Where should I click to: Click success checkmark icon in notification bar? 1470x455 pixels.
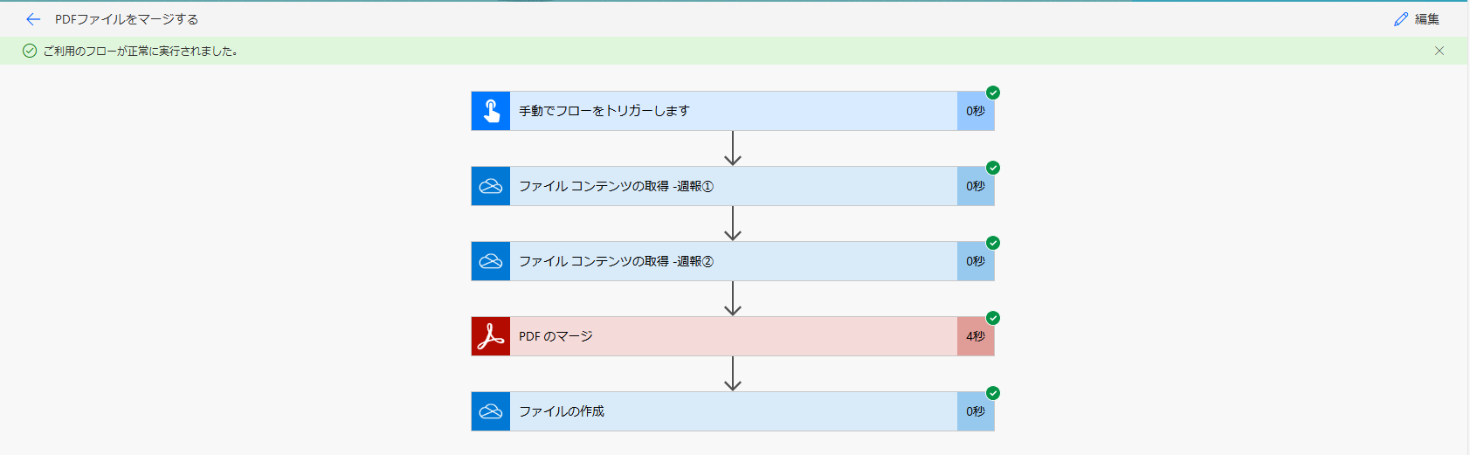(30, 51)
